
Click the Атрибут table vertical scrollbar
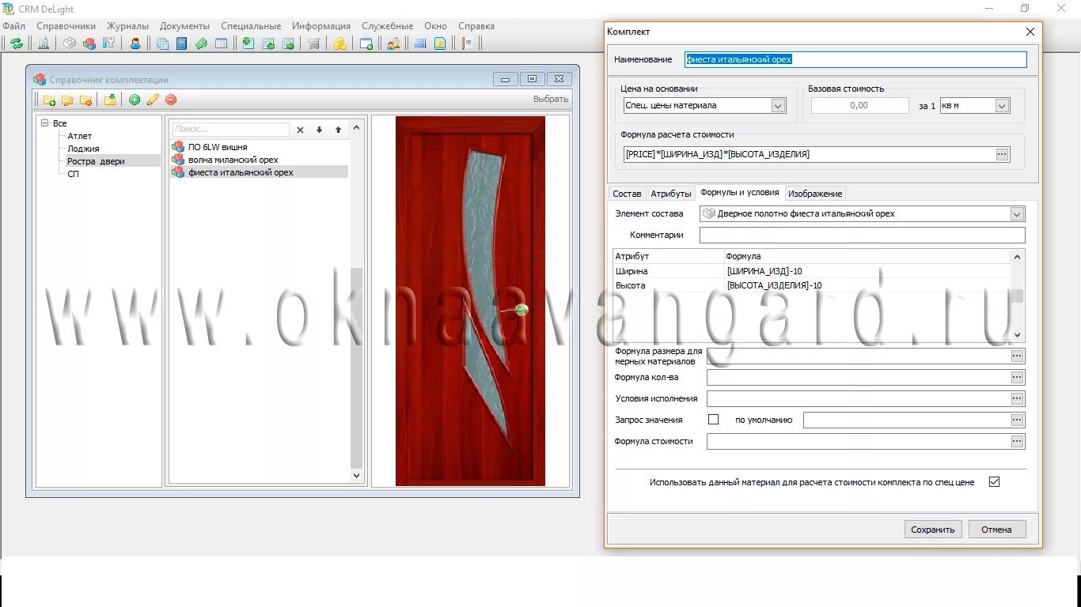1018,296
